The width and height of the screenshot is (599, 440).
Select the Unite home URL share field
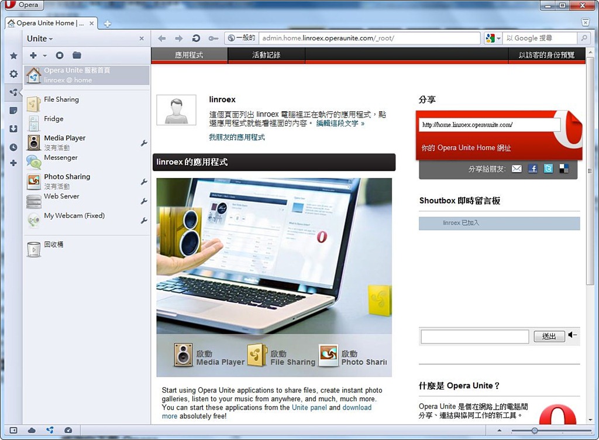[x=490, y=125]
